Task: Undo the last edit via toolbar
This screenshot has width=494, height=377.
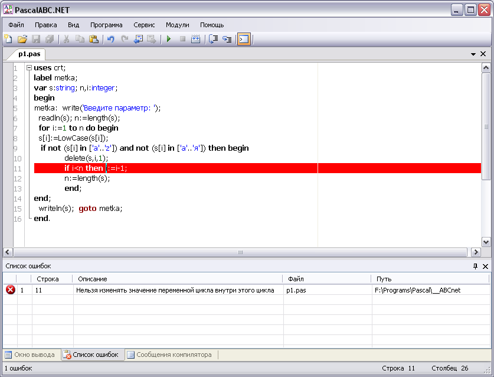Action: (110, 39)
